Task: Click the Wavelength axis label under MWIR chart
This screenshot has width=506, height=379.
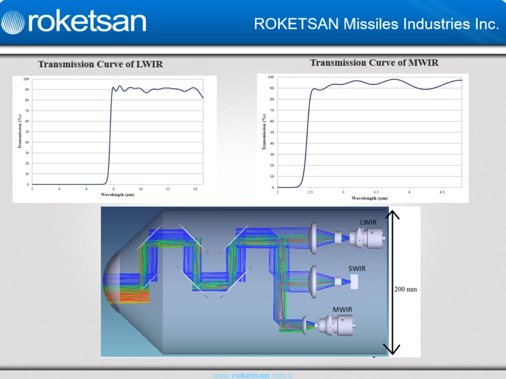Action: (369, 198)
